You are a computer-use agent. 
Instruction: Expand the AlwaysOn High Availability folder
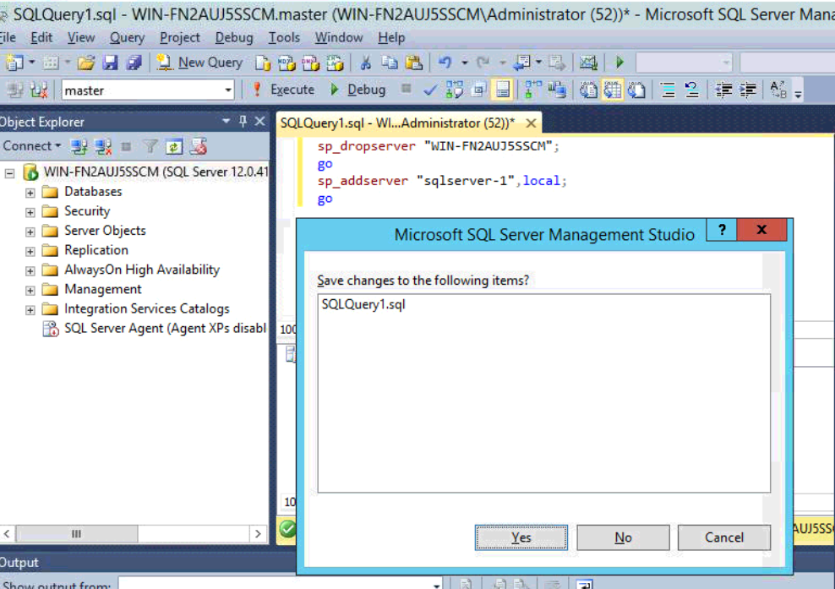click(x=30, y=270)
